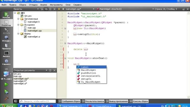Screen dimensions: 190x107
Task: Open the Правка menu
Action: point(13,5)
